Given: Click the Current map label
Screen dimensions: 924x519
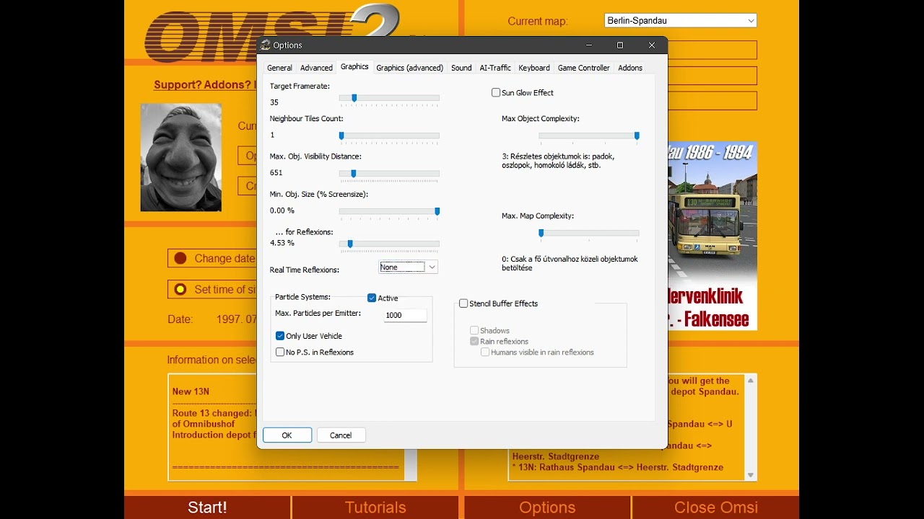Looking at the screenshot, I should [538, 22].
